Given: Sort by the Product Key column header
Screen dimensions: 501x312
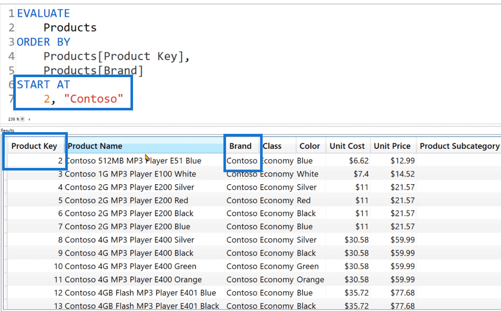Looking at the screenshot, I should pyautogui.click(x=34, y=146).
